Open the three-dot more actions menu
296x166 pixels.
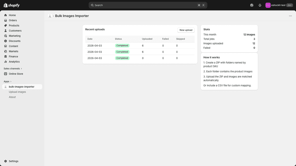(290, 16)
